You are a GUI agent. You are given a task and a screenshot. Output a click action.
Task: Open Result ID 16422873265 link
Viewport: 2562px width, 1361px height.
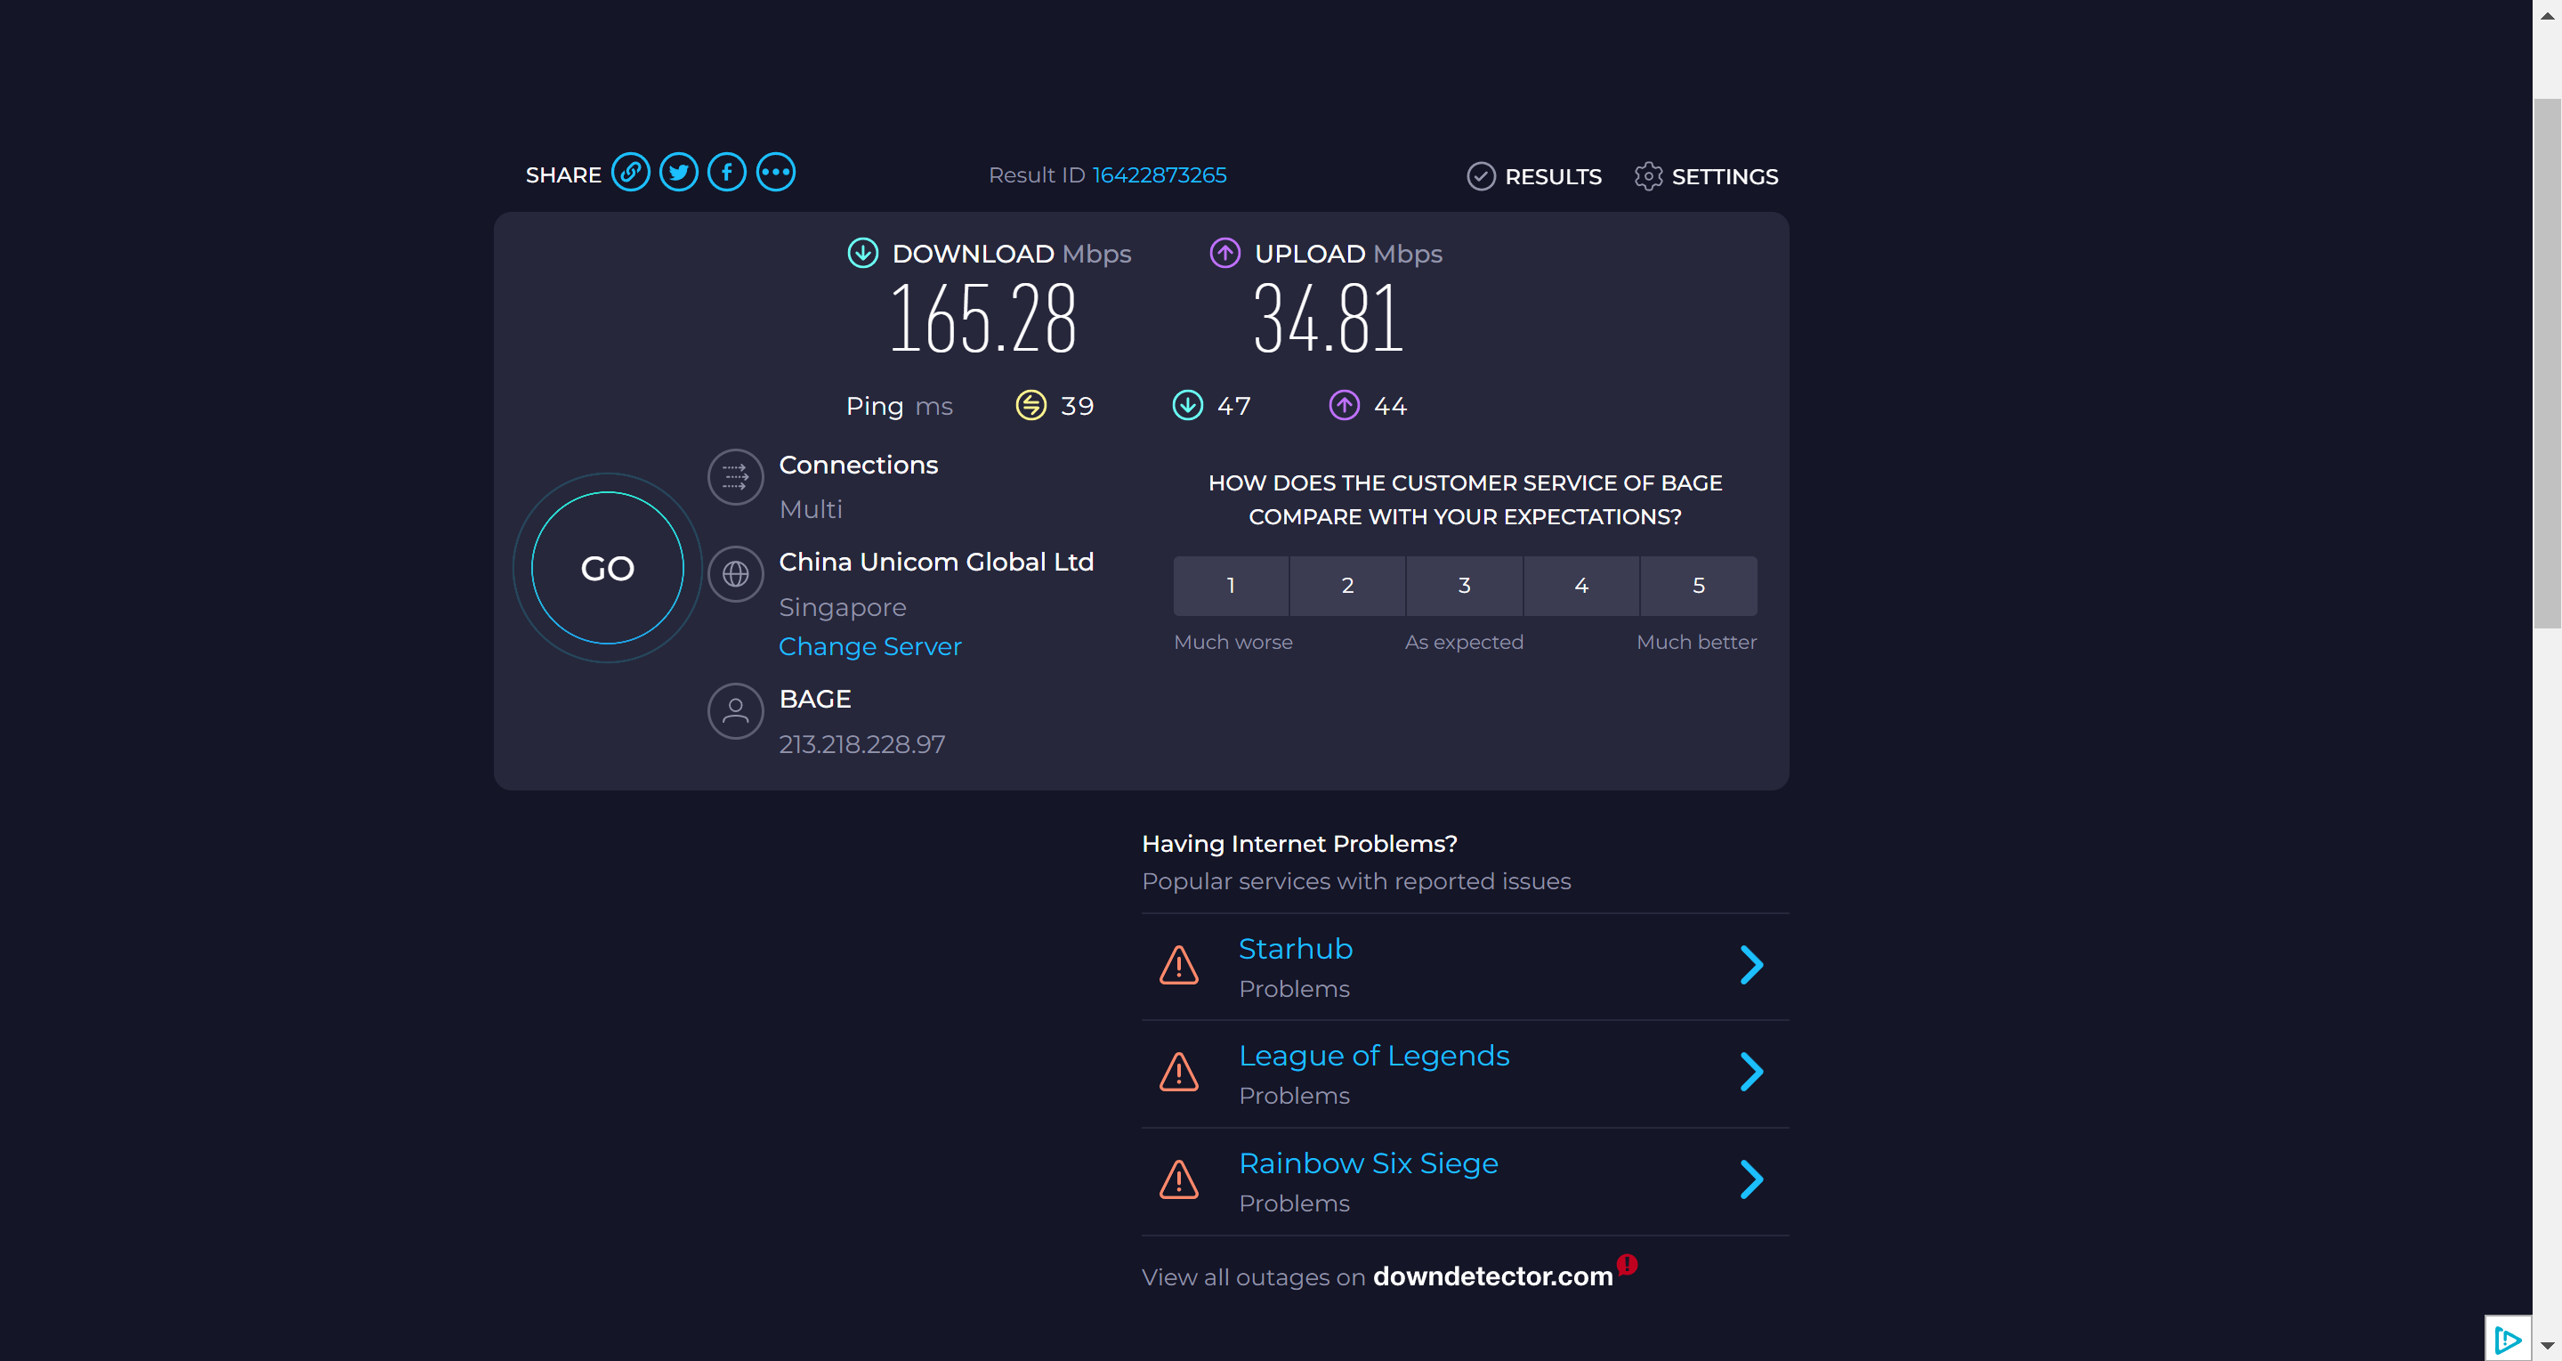click(x=1159, y=175)
